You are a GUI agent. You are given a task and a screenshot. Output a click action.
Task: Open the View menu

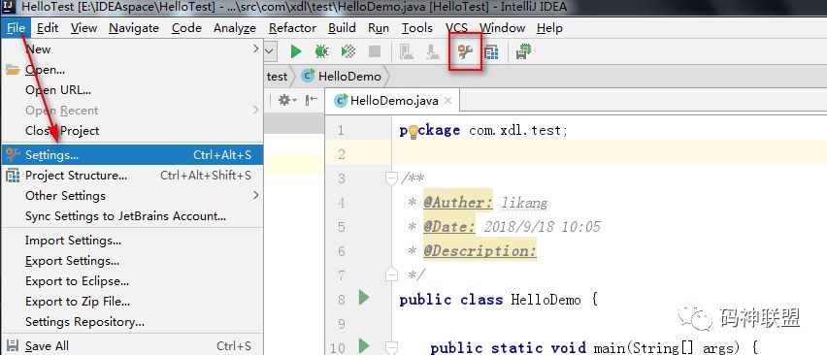coord(83,28)
